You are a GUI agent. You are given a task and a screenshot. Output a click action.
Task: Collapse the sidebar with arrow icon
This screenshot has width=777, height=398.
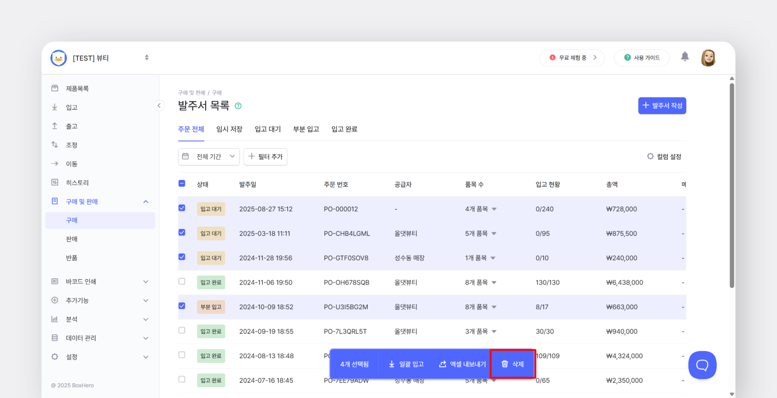(159, 105)
